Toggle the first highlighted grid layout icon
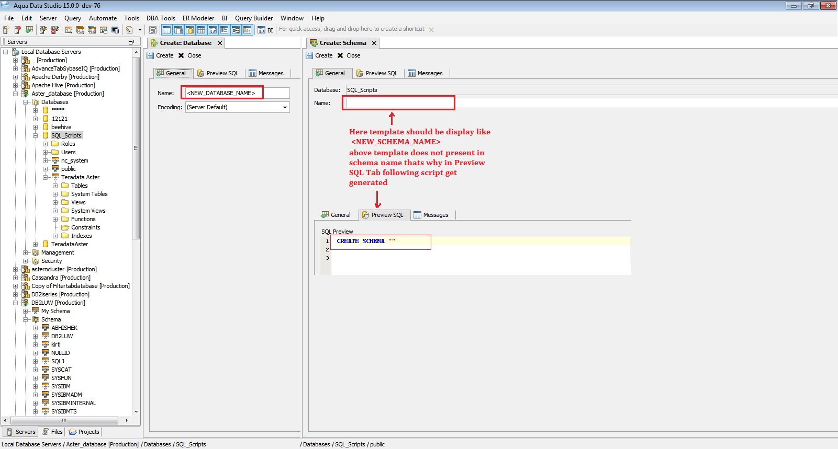Screen dimensions: 838x449 tap(166, 30)
